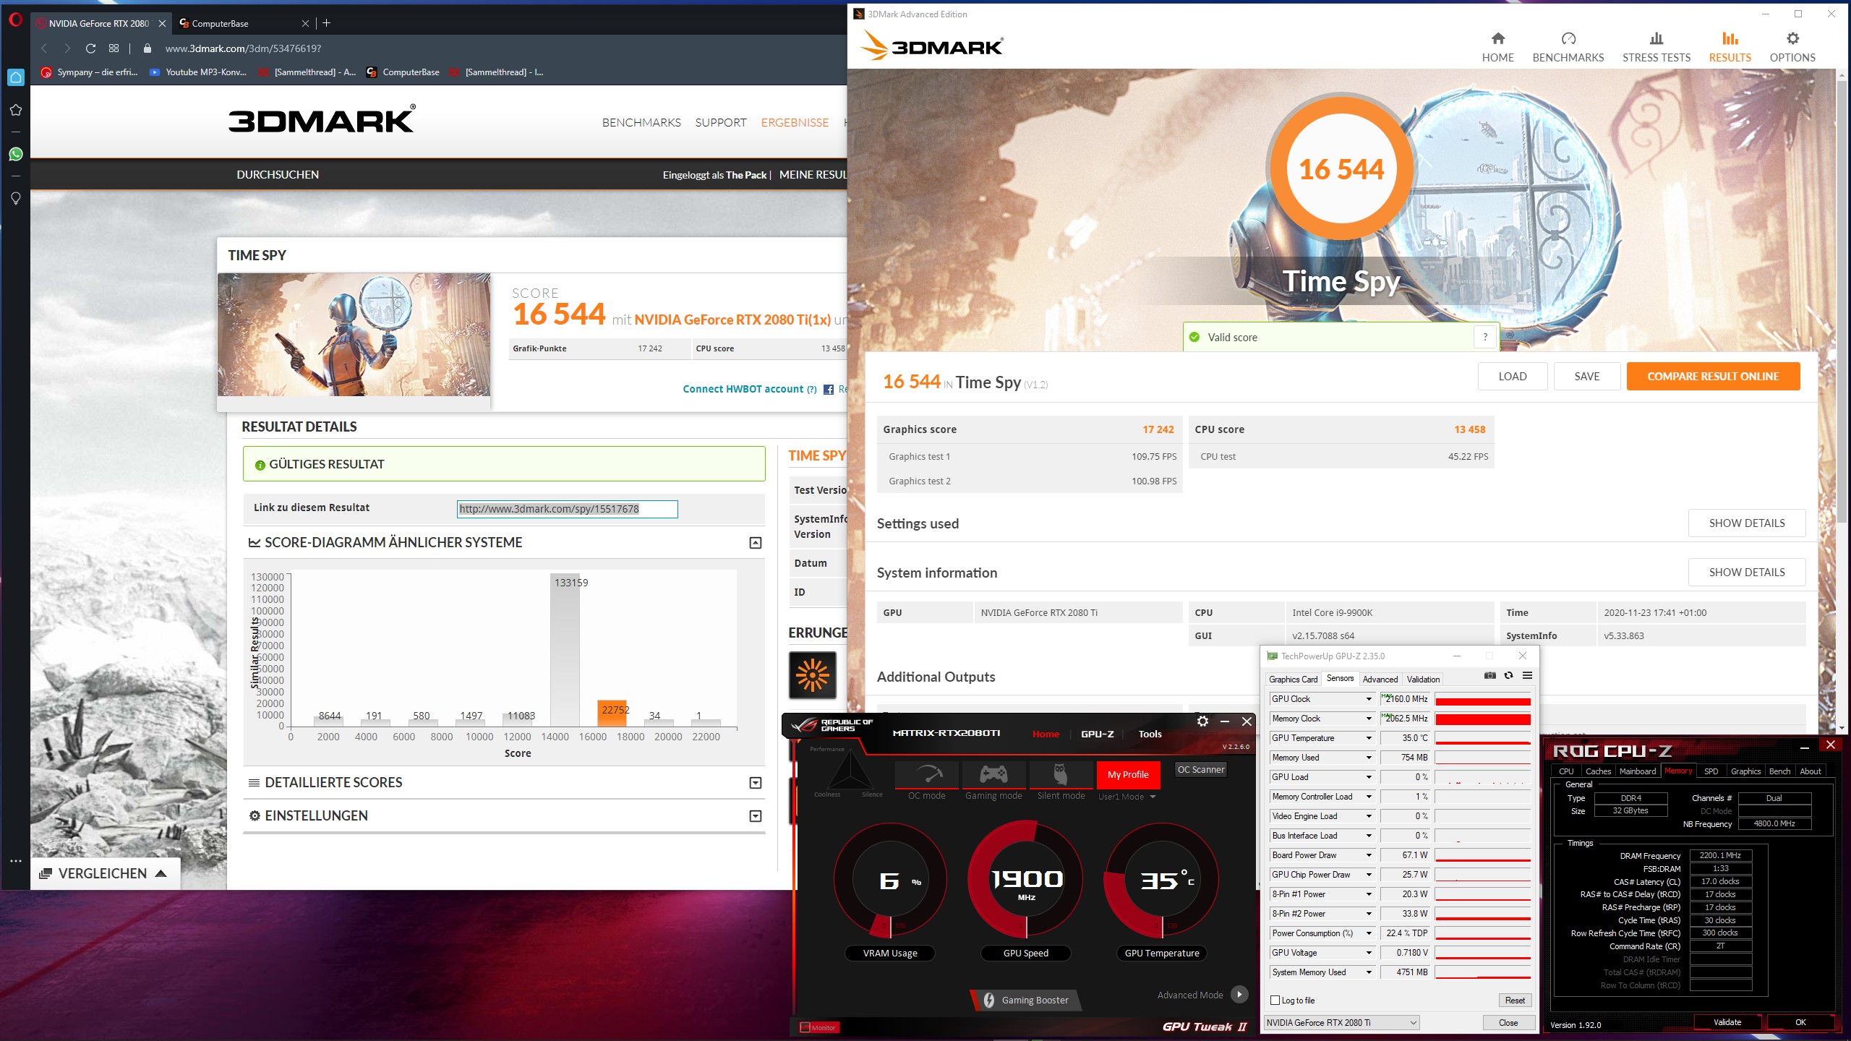Switch to GPU-Z Advanced tab
Screen dimensions: 1851x1041
click(1380, 679)
